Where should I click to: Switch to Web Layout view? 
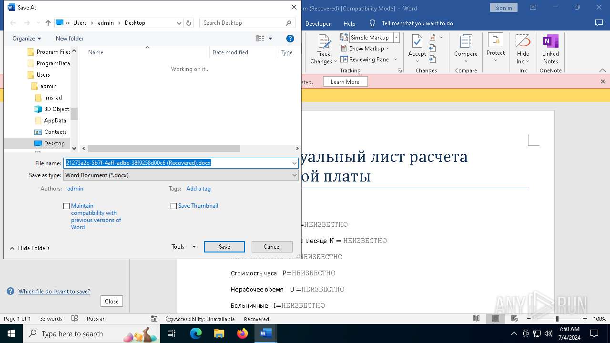point(515,319)
